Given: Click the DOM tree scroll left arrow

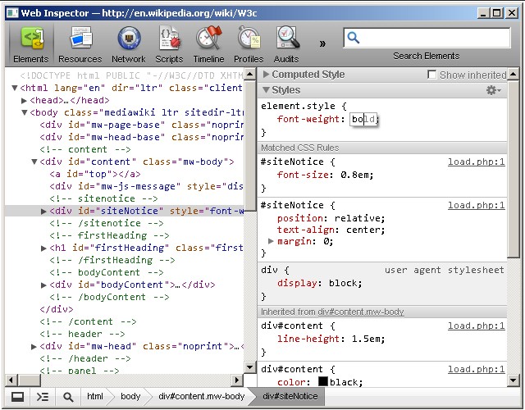Looking at the screenshot, I should click(x=11, y=380).
